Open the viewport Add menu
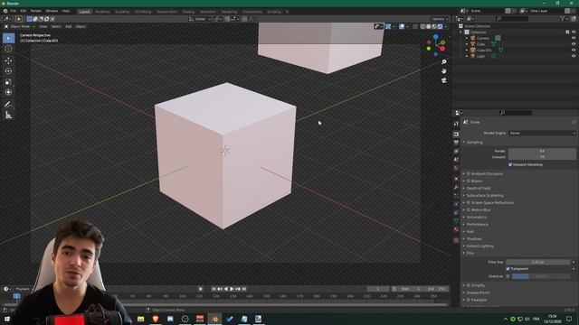 point(69,26)
